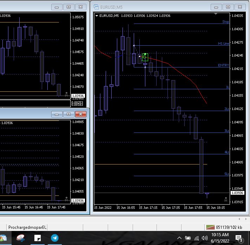
Task: Click the green sell arrow trade marker
Action: [145, 57]
